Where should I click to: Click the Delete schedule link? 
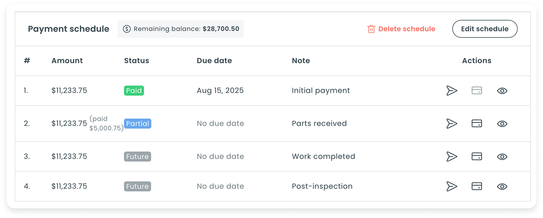(x=406, y=29)
